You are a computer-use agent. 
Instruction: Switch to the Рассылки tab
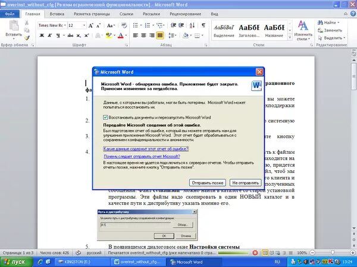[151, 14]
